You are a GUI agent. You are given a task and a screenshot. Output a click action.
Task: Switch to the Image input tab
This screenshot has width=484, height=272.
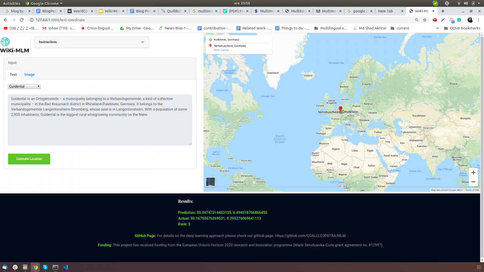coord(29,75)
